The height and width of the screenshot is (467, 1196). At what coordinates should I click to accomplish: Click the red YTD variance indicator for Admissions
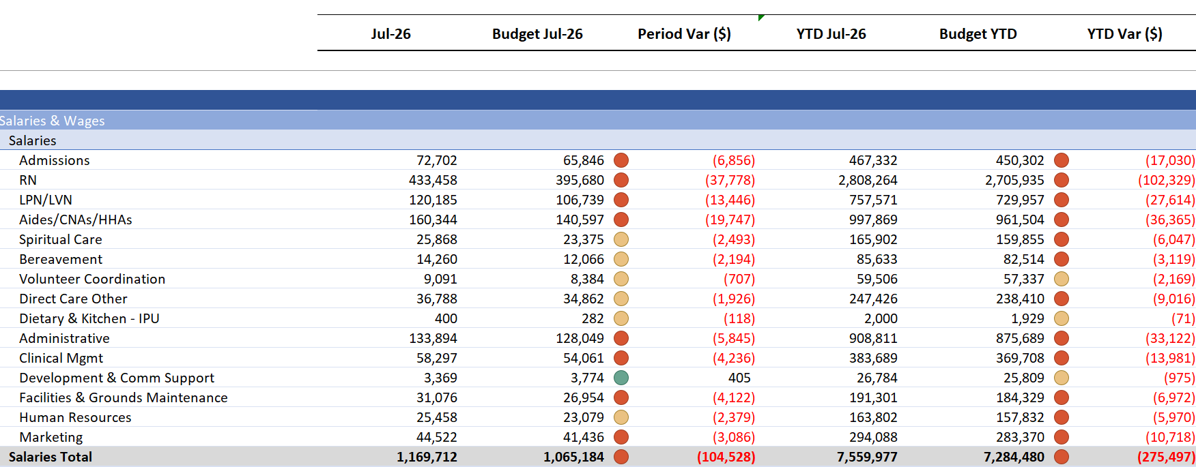pos(1062,160)
